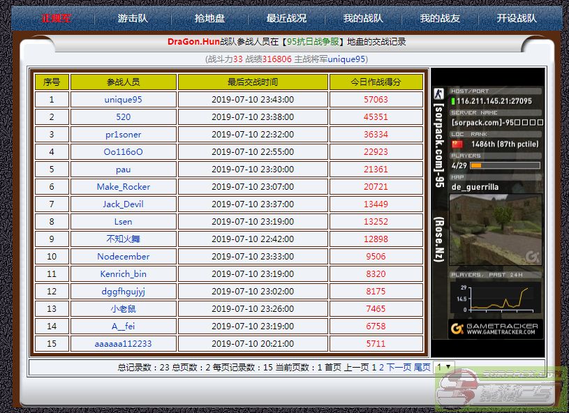Click the China flag icon in the tracker

(457, 144)
